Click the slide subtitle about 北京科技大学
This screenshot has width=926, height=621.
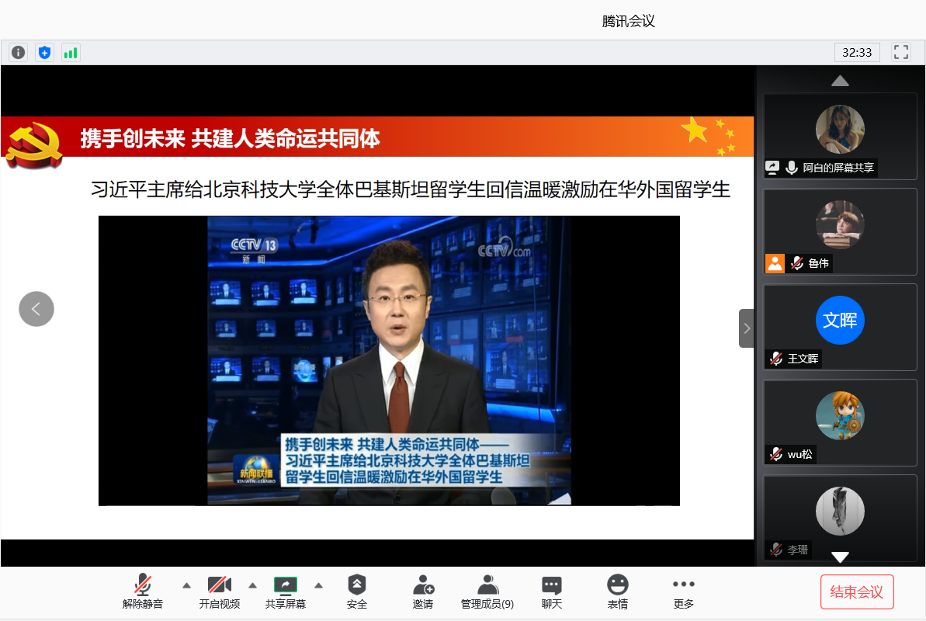[x=411, y=189]
